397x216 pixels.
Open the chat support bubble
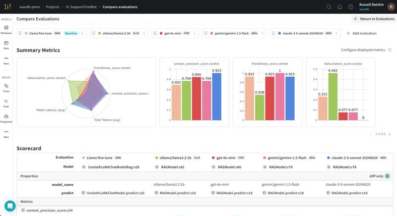[x=10, y=206]
